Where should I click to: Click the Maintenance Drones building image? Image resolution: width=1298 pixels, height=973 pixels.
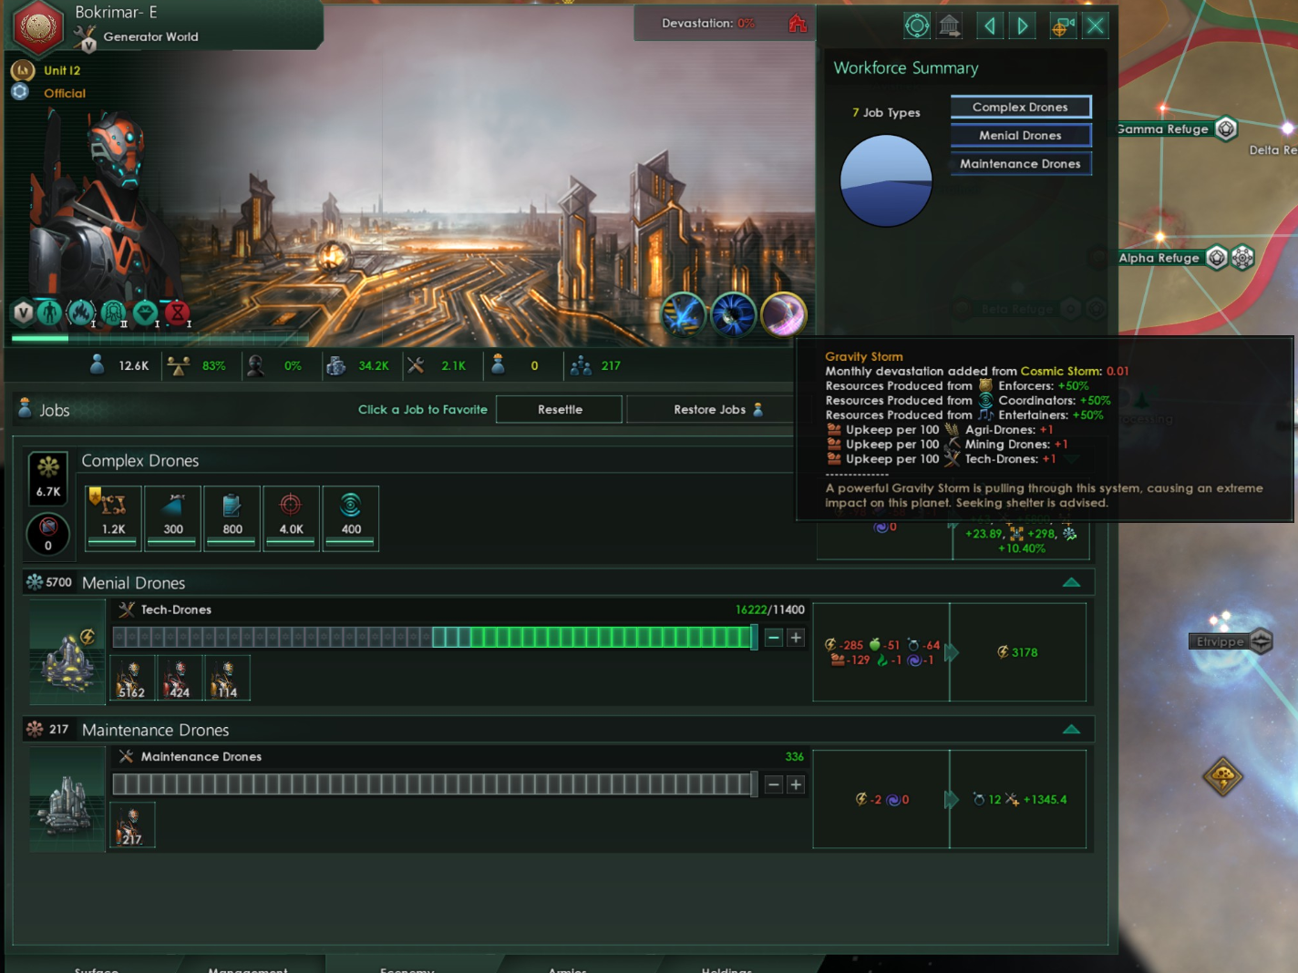[67, 798]
